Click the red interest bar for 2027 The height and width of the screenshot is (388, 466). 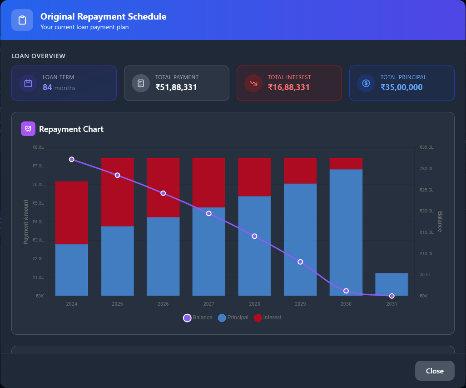point(208,182)
